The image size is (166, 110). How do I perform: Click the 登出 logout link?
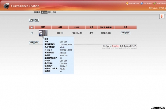164,8
